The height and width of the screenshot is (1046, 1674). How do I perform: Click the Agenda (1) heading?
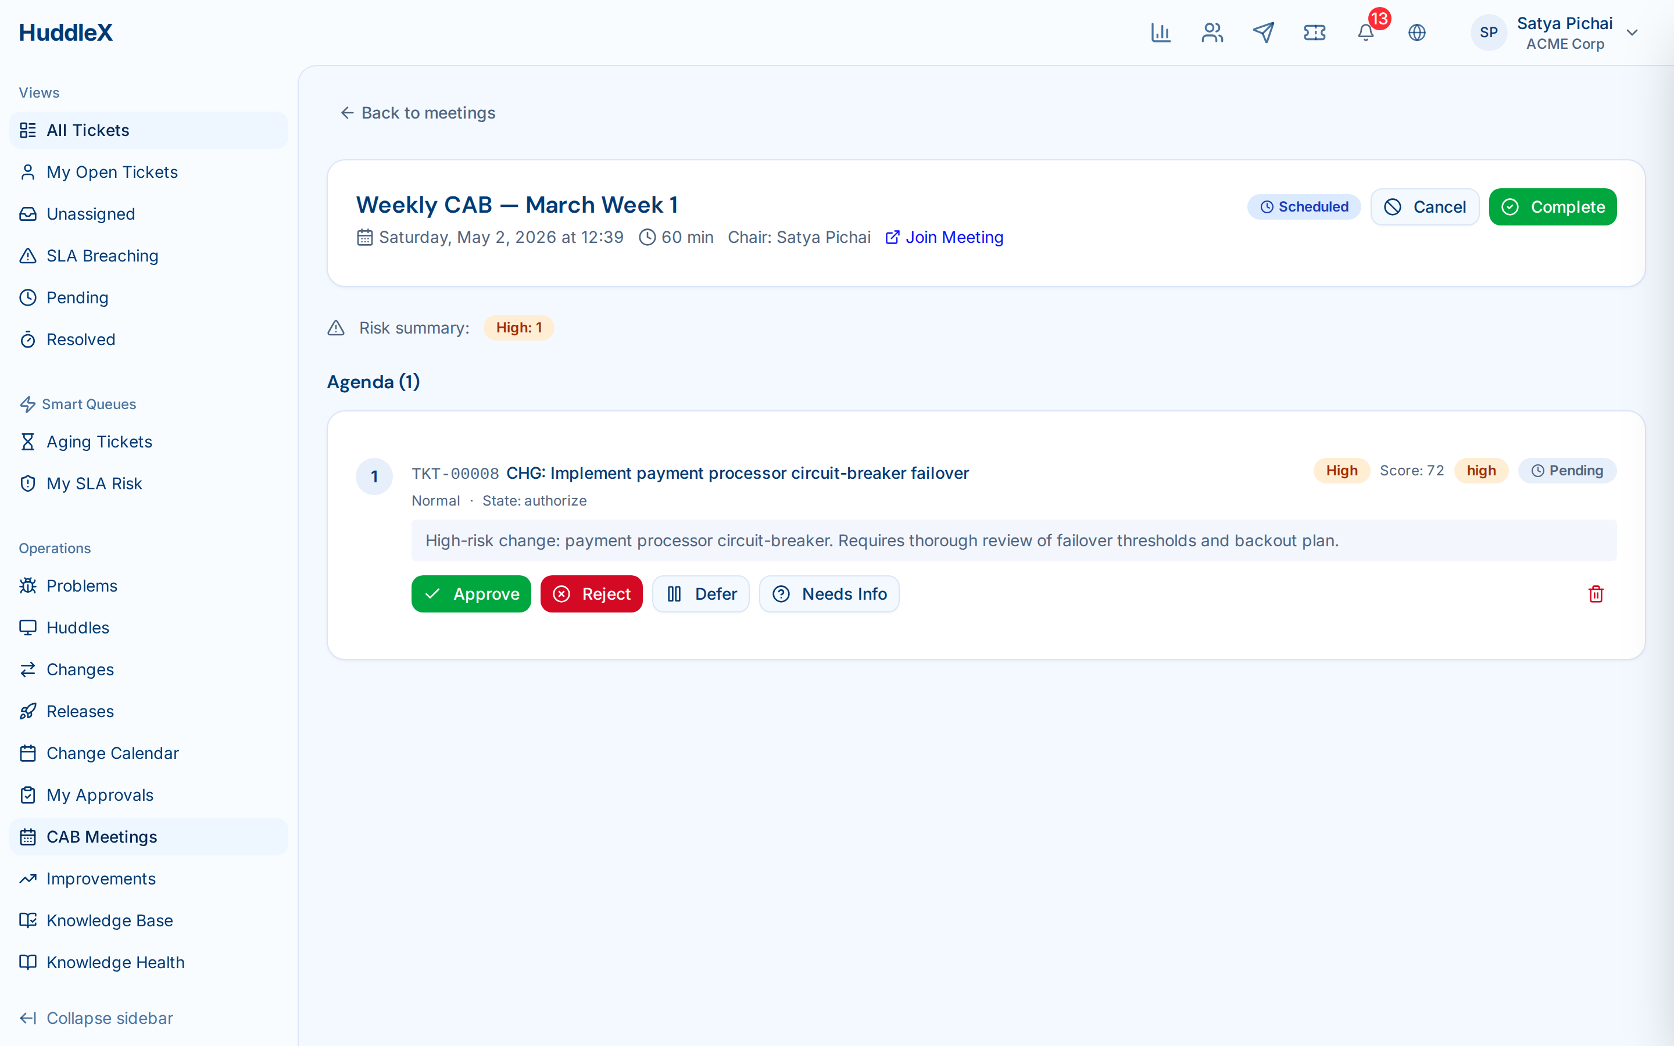pos(374,382)
